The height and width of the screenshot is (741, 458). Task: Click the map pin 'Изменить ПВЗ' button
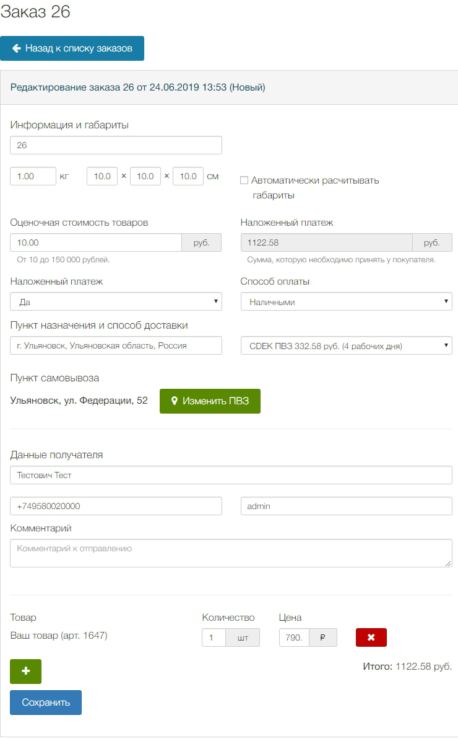pos(210,401)
